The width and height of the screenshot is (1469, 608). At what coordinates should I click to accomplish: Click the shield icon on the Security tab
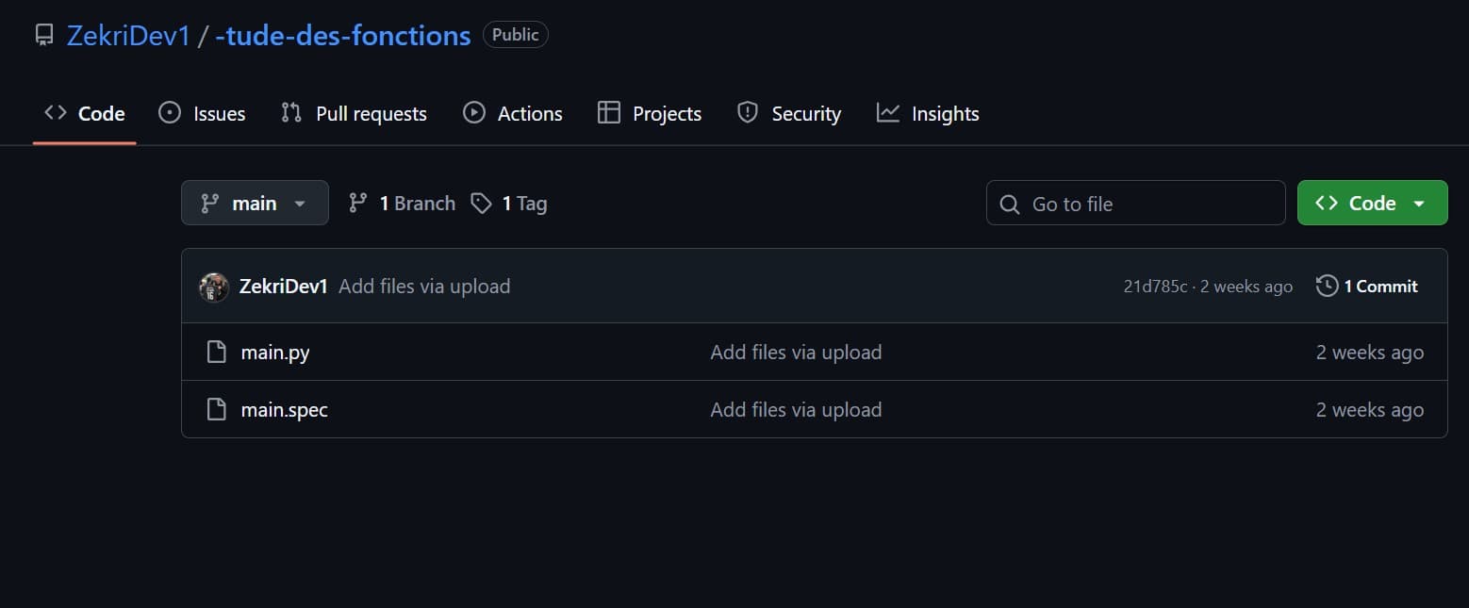(x=747, y=112)
